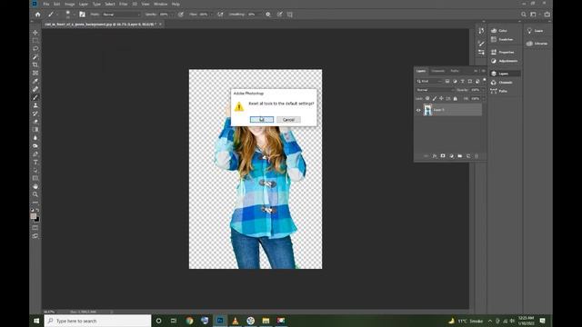Toggle lock transparent pixels in Layers panel
Image resolution: width=582 pixels, height=327 pixels.
click(427, 99)
